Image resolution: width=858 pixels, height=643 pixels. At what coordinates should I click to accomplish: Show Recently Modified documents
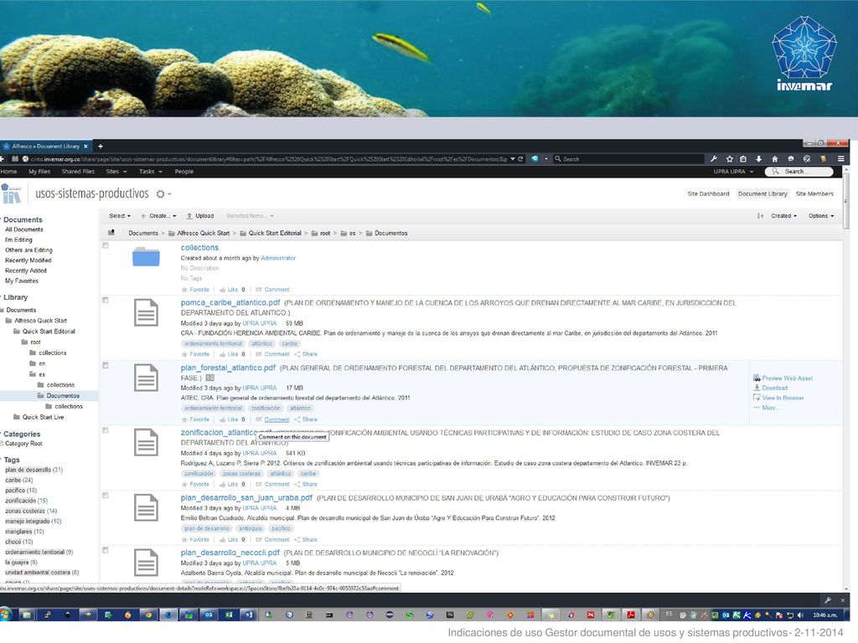tap(28, 261)
